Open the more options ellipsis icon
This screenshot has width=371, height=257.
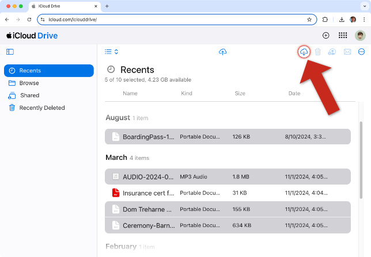click(361, 52)
